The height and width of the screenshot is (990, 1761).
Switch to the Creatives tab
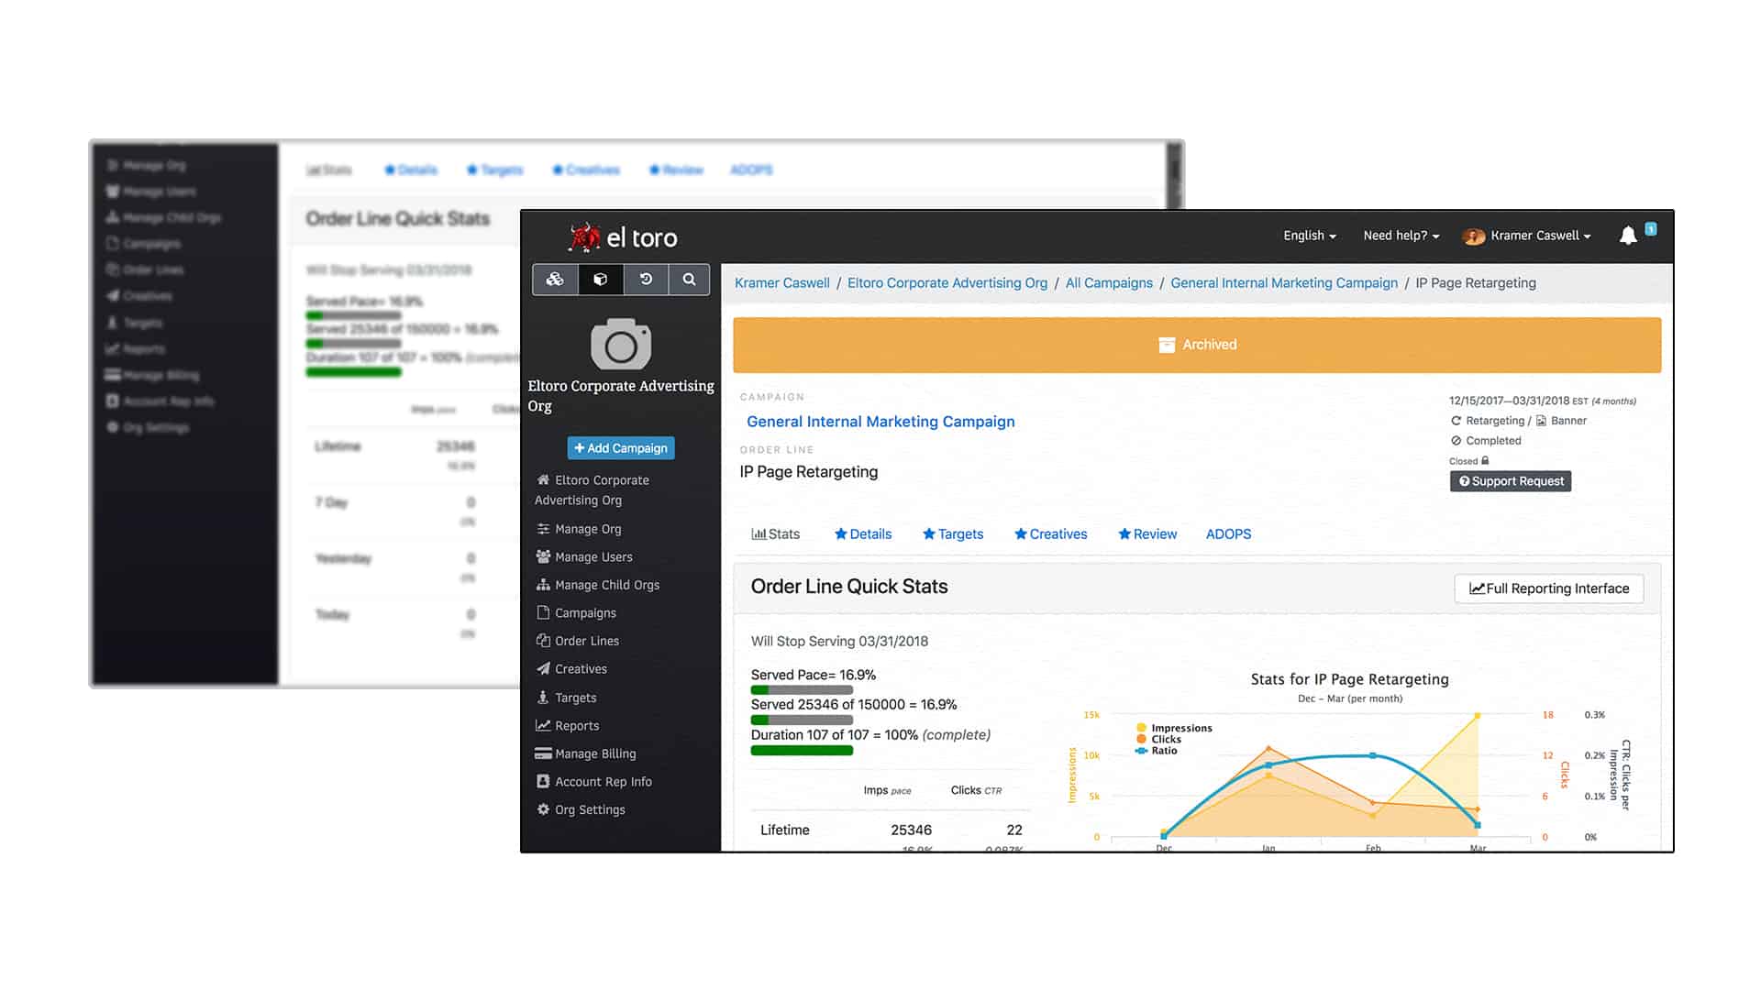click(1051, 534)
